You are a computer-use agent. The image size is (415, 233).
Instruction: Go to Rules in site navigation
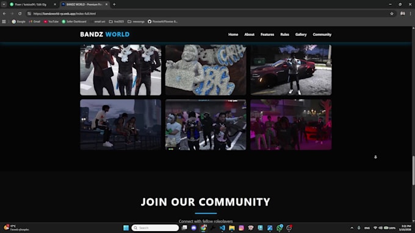pyautogui.click(x=285, y=34)
